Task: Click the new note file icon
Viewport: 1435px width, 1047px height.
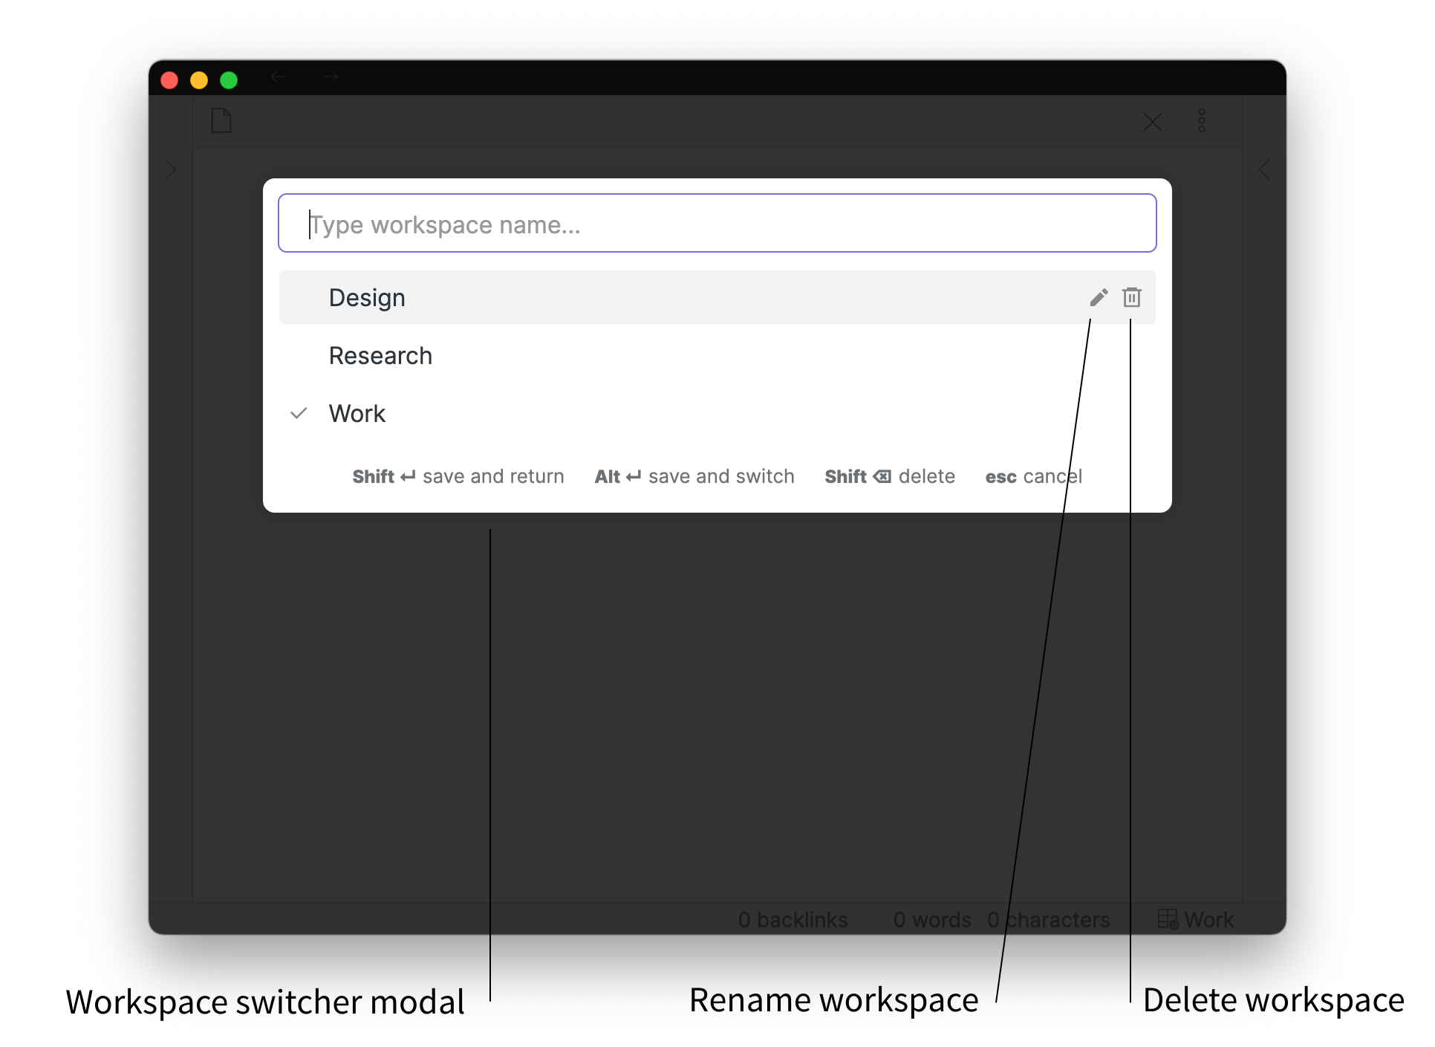Action: [221, 120]
